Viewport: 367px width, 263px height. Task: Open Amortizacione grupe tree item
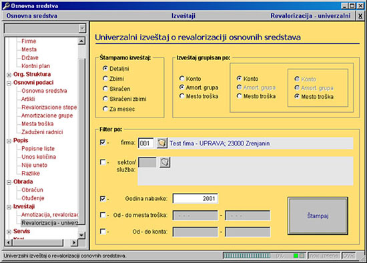pyautogui.click(x=47, y=115)
